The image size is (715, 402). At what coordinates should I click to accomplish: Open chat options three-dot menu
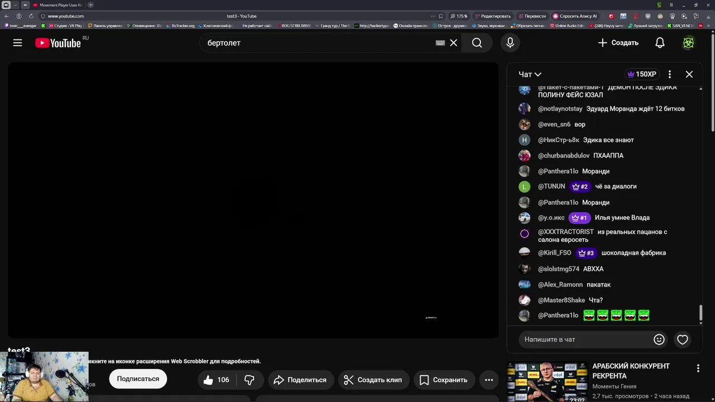tap(670, 74)
